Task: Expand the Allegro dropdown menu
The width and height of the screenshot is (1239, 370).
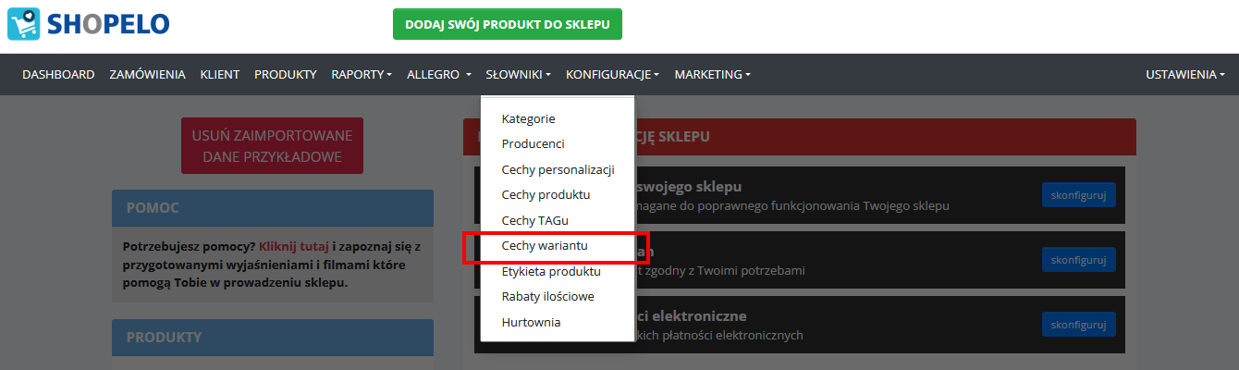Action: click(439, 74)
